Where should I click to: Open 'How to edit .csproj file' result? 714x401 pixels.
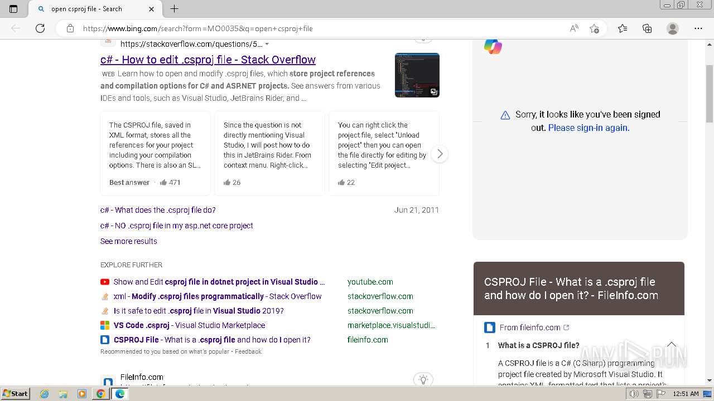click(208, 60)
